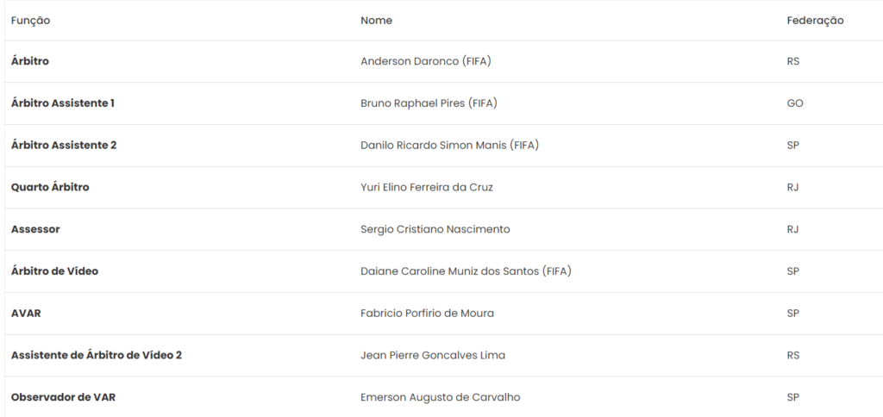Click the AVAR role label
This screenshot has width=883, height=417.
click(x=26, y=314)
